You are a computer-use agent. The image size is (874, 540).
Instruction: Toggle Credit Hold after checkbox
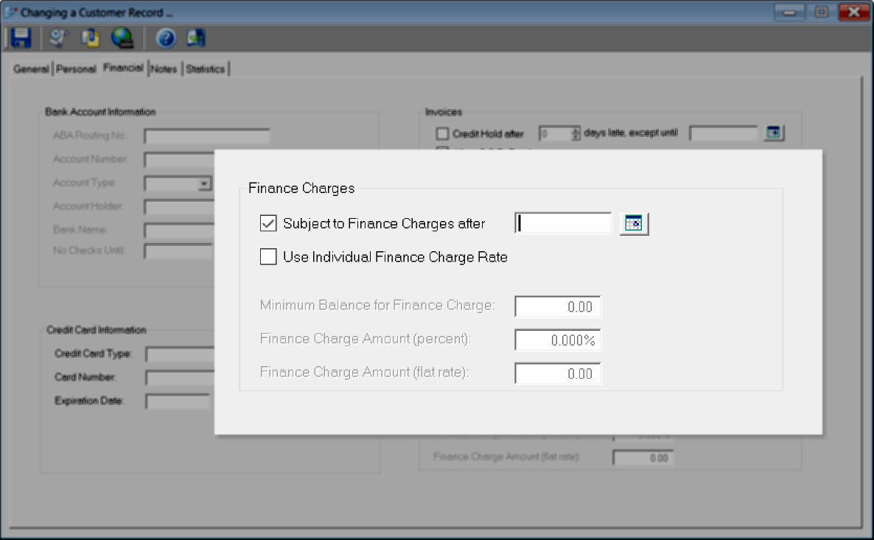coord(442,134)
